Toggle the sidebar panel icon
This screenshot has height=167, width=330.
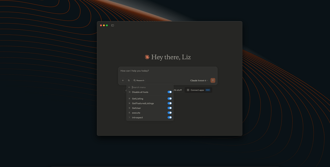click(x=112, y=25)
